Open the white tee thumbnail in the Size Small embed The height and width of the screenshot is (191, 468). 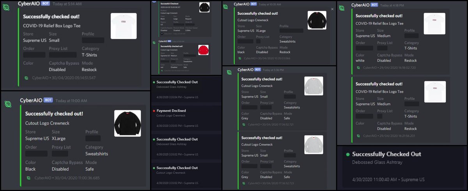pos(124,26)
